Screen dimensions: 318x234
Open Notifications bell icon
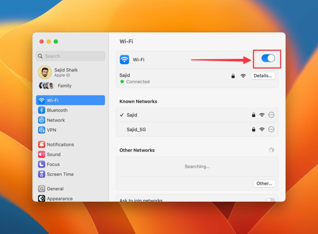[42, 144]
